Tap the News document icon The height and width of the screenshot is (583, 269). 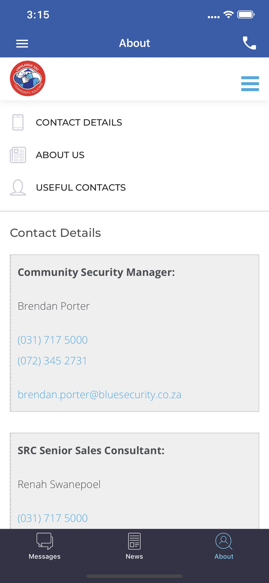pyautogui.click(x=134, y=541)
